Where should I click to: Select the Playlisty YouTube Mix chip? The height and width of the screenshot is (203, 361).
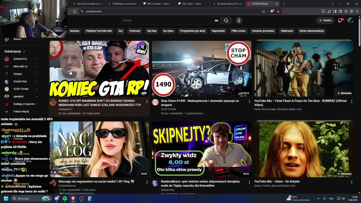99,31
